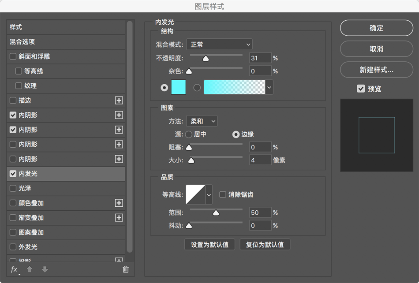Click styles list vertical scrollbar
Viewport: 419px width, 283px height.
(x=130, y=137)
